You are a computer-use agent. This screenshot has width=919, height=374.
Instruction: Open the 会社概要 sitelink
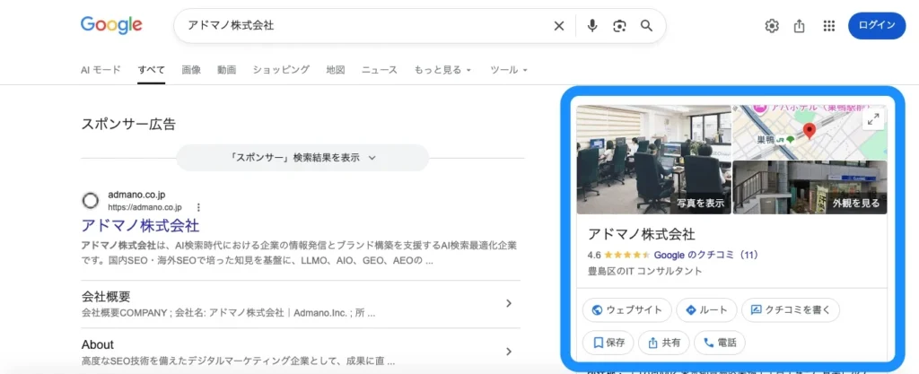106,296
